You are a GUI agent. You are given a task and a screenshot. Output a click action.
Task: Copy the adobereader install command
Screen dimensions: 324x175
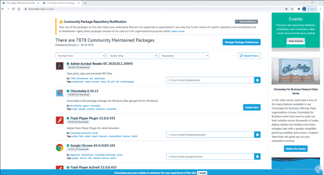(257, 80)
